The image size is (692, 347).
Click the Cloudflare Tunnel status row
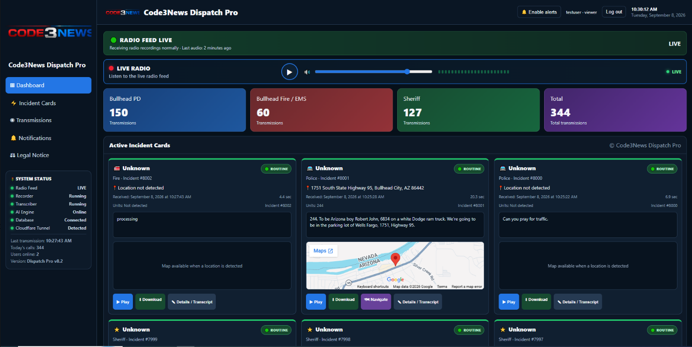[x=48, y=228]
